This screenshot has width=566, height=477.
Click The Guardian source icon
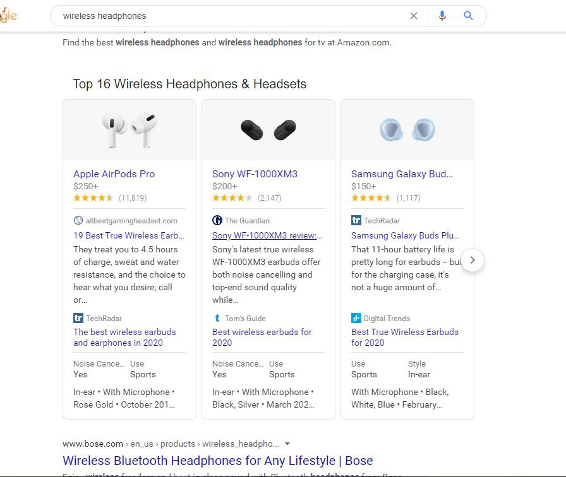(217, 220)
